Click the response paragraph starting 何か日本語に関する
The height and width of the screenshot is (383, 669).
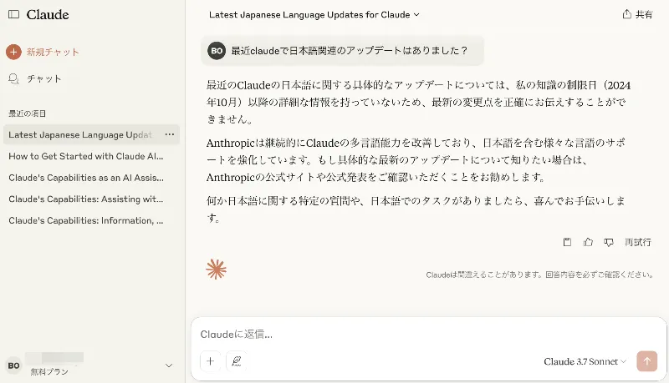pyautogui.click(x=416, y=209)
